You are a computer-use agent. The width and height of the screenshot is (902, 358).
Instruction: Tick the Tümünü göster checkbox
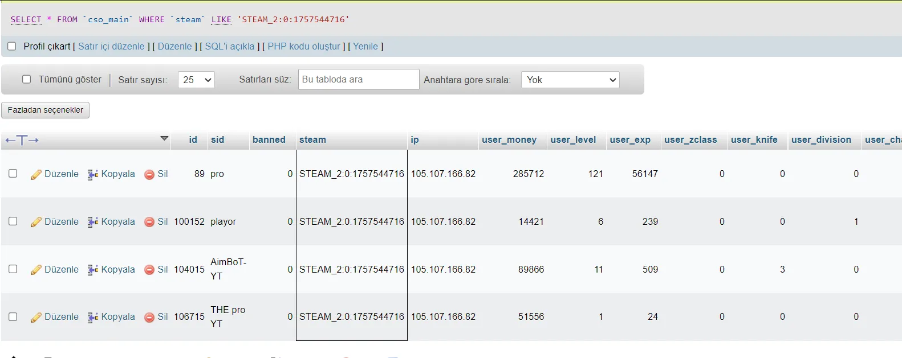coord(26,79)
